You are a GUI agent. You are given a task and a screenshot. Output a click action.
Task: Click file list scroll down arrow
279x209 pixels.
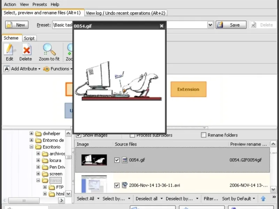[273, 189]
